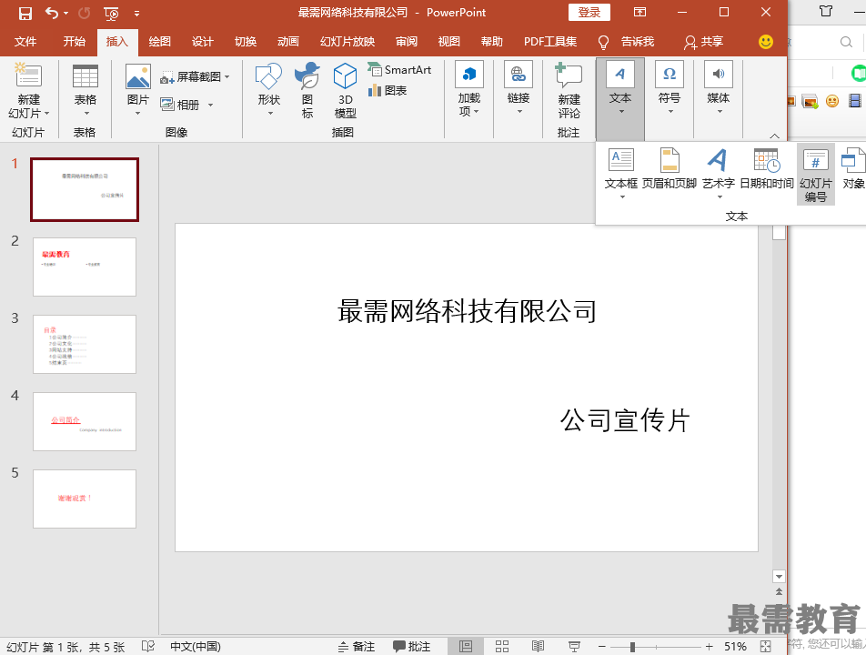Open the 形状 shapes gallery
Viewport: 866px width, 655px height.
click(x=269, y=90)
